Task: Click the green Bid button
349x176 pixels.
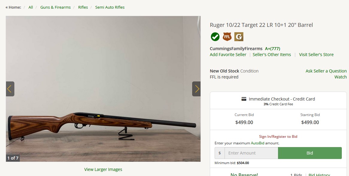Action: pyautogui.click(x=310, y=153)
